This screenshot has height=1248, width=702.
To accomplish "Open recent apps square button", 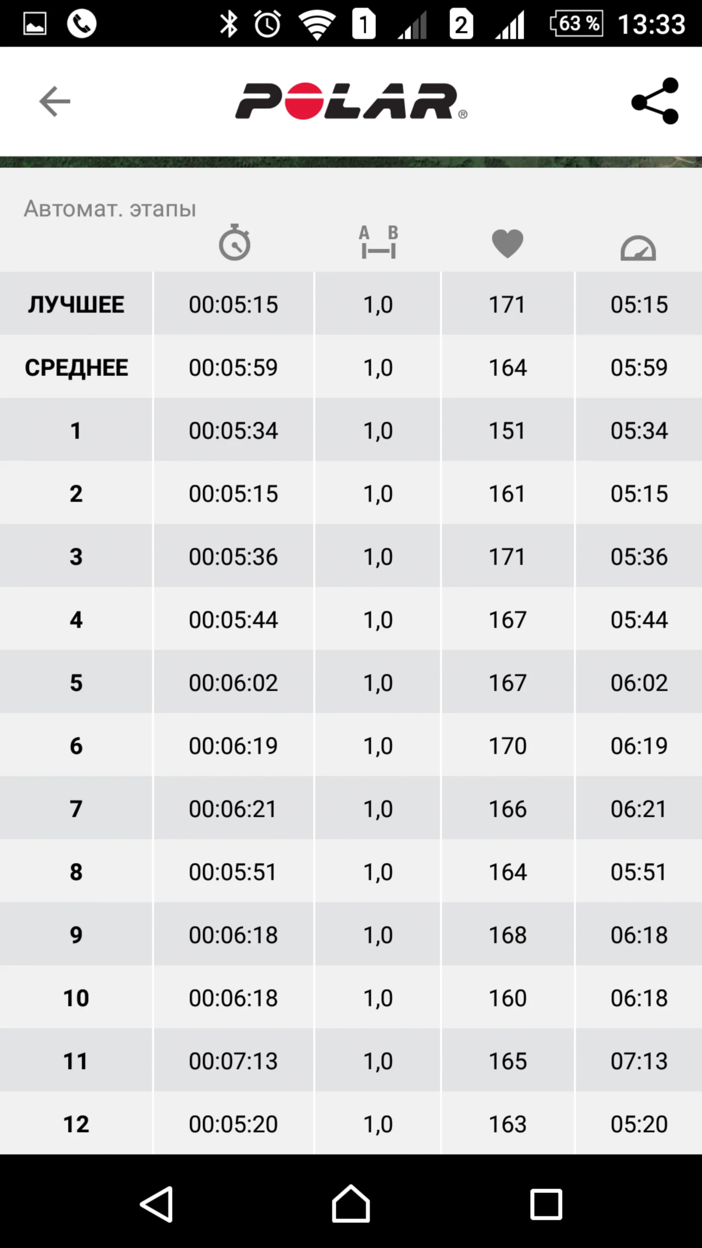I will 546,1204.
